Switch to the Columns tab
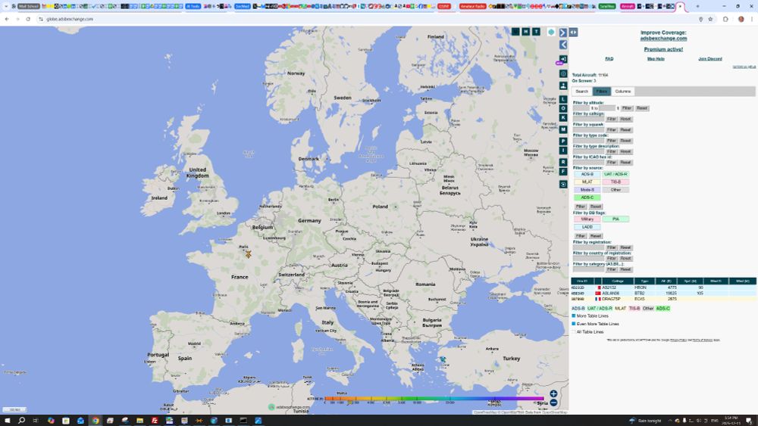 point(622,92)
